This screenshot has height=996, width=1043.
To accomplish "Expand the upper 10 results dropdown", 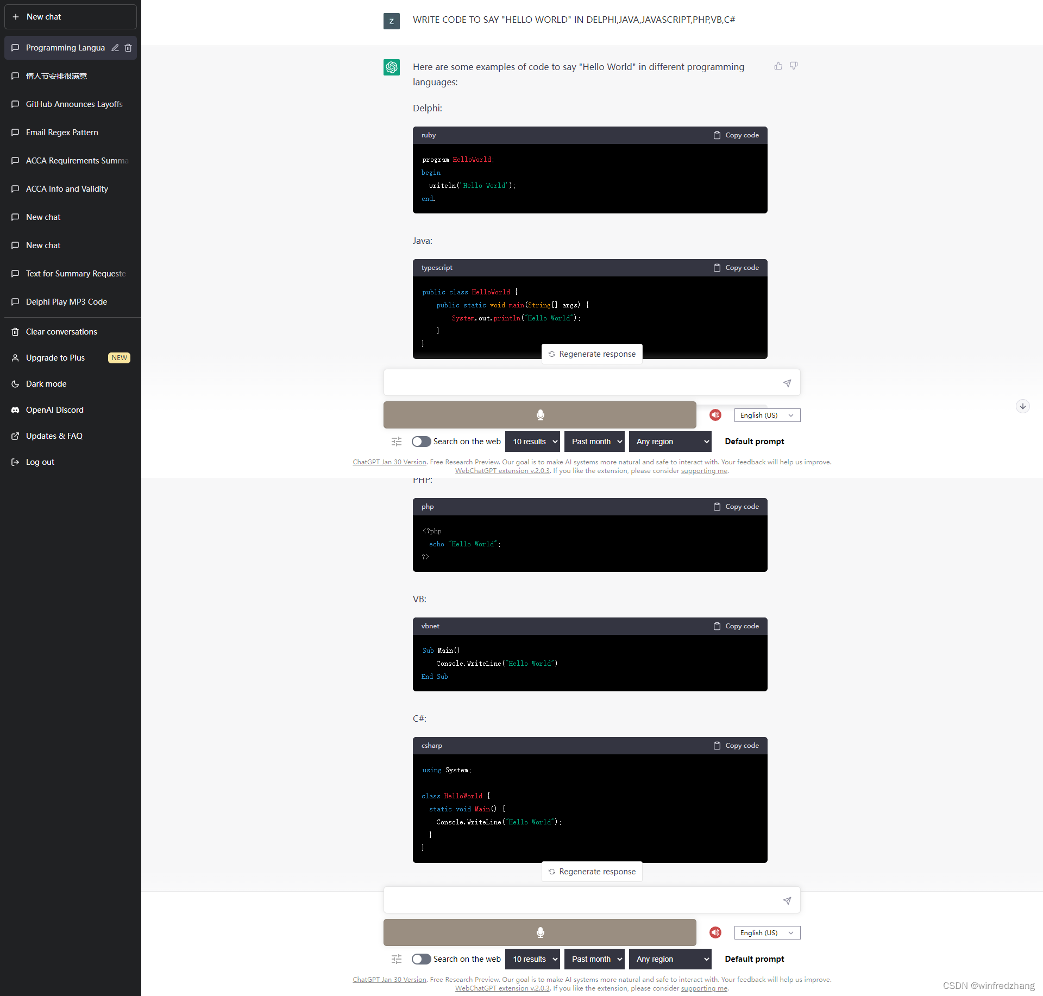I will tap(532, 442).
